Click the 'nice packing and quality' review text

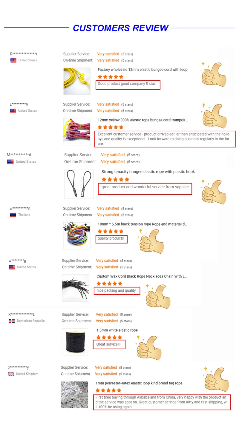(117, 291)
